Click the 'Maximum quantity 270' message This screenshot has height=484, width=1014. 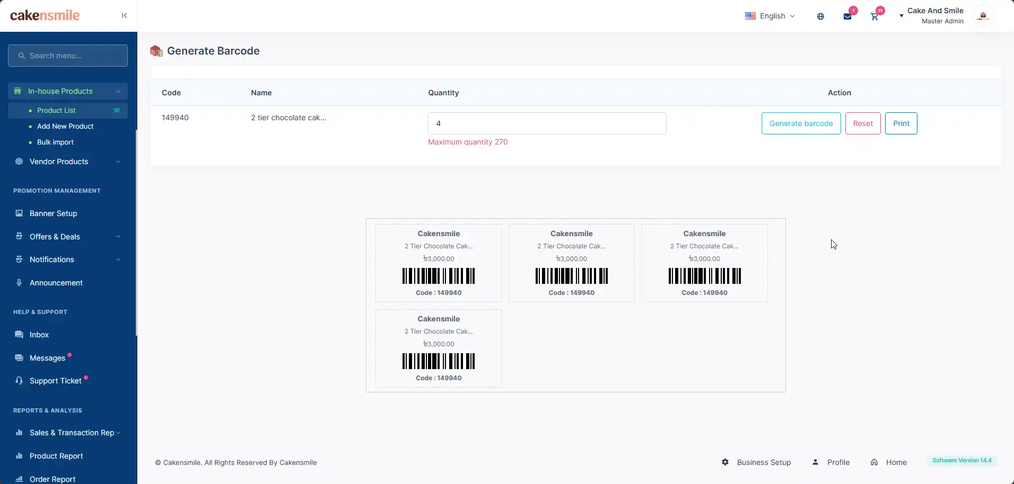pos(468,142)
